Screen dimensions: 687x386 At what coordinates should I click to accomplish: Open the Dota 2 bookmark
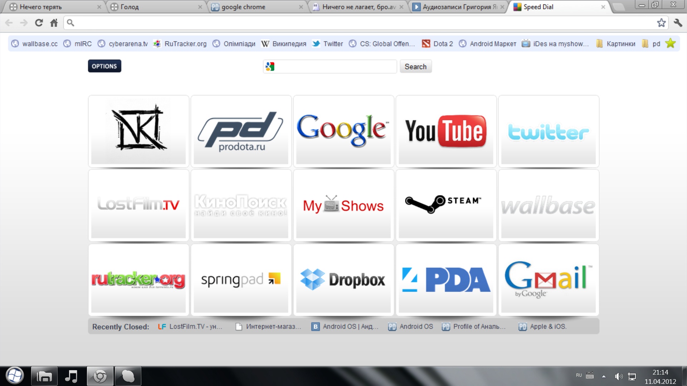coord(437,44)
